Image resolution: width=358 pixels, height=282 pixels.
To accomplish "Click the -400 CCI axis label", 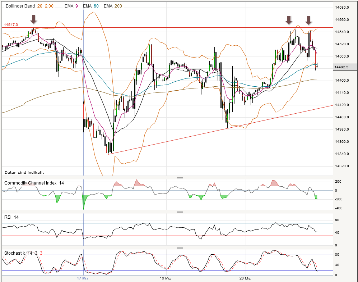I will [339, 208].
